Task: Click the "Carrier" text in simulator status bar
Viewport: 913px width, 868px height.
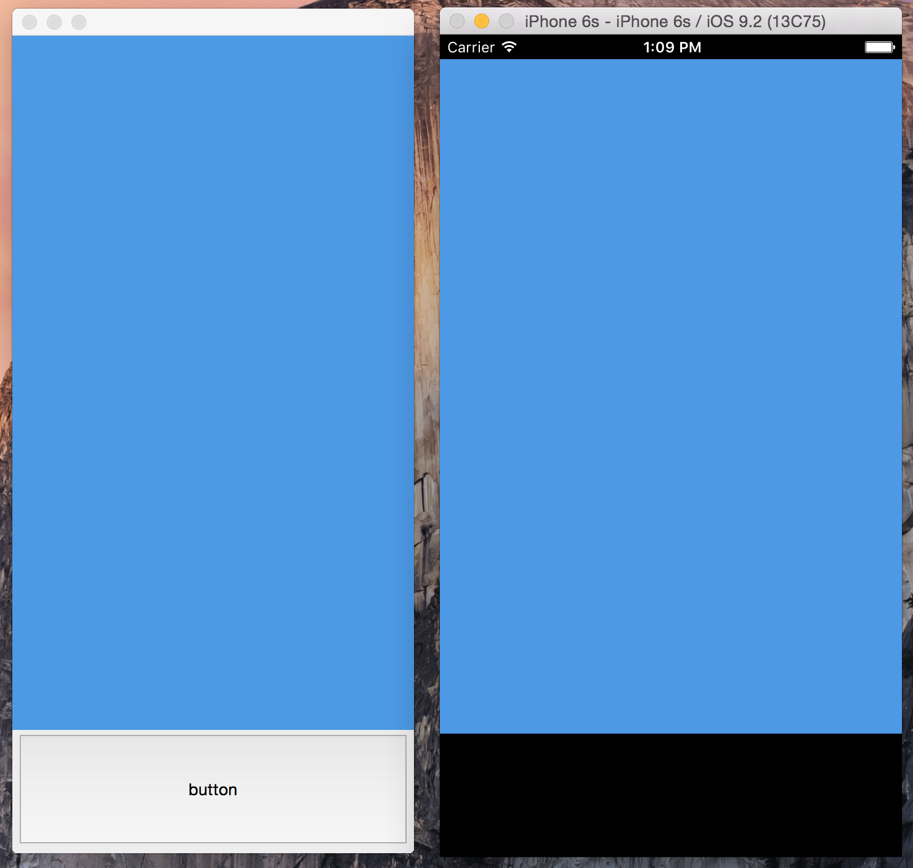Action: click(471, 47)
